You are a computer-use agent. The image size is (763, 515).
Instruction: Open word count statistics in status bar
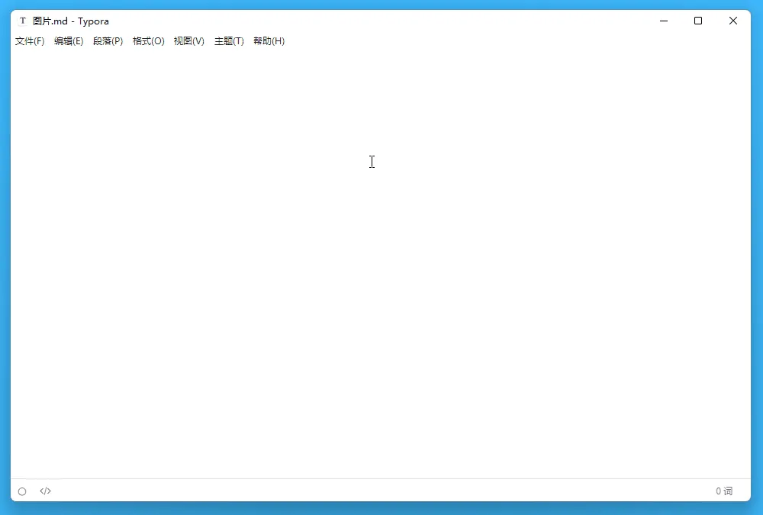[x=723, y=491]
